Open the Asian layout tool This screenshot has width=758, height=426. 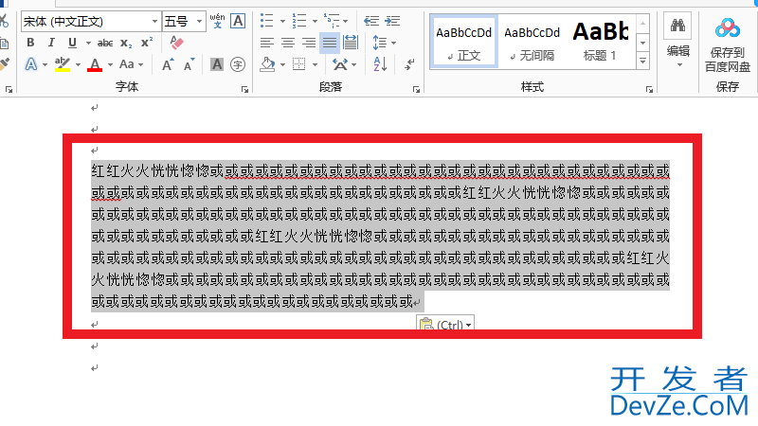click(340, 64)
